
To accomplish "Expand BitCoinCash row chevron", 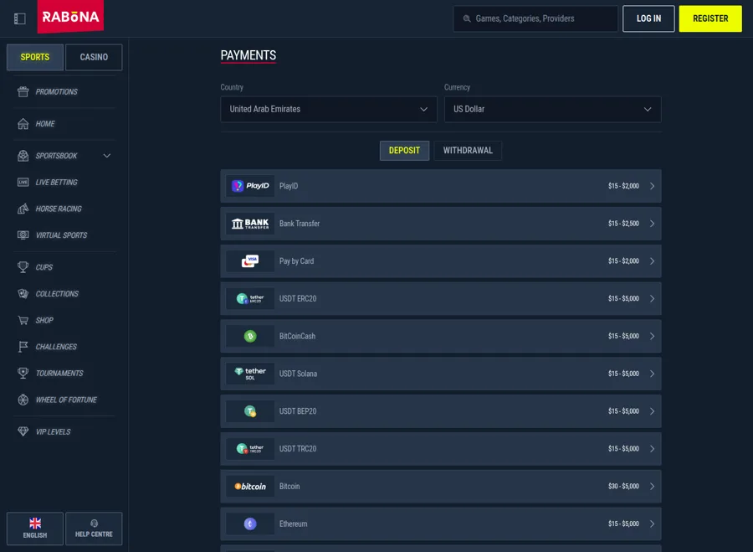I will click(x=652, y=336).
